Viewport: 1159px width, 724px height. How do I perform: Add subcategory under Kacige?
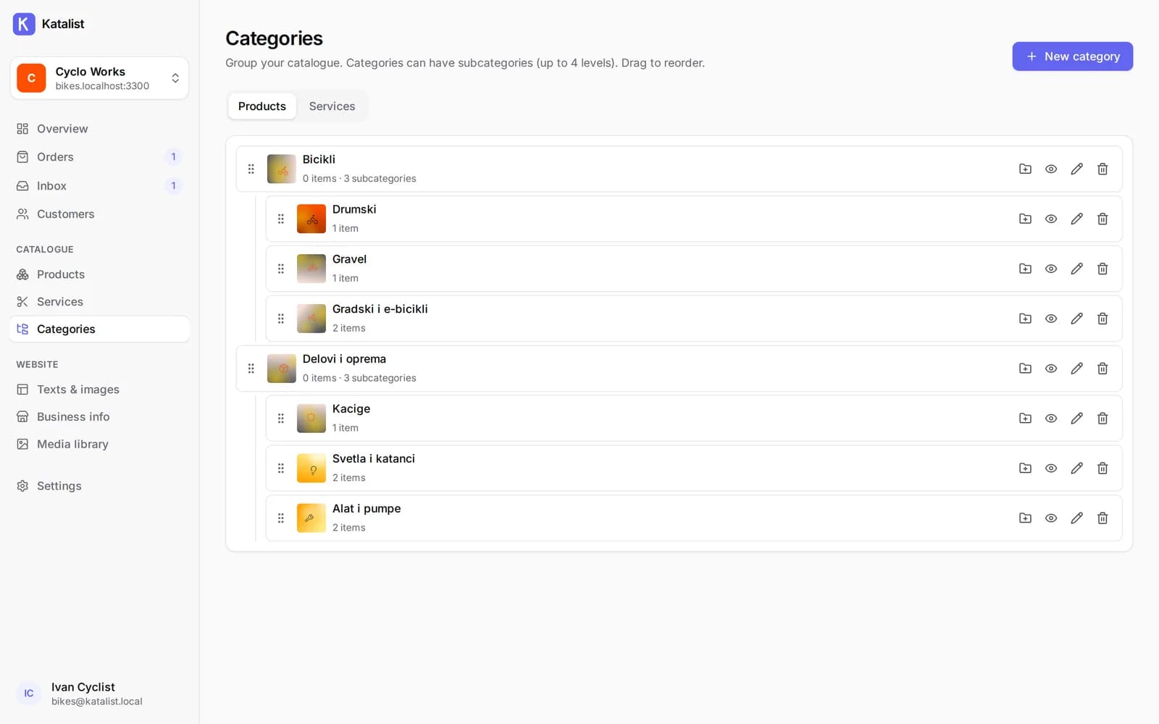pos(1025,418)
